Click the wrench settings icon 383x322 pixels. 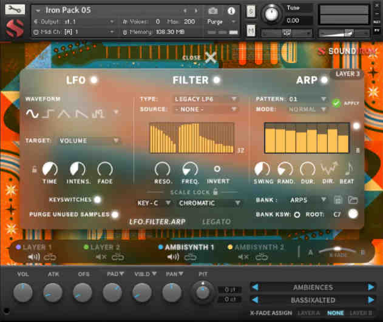[15, 10]
